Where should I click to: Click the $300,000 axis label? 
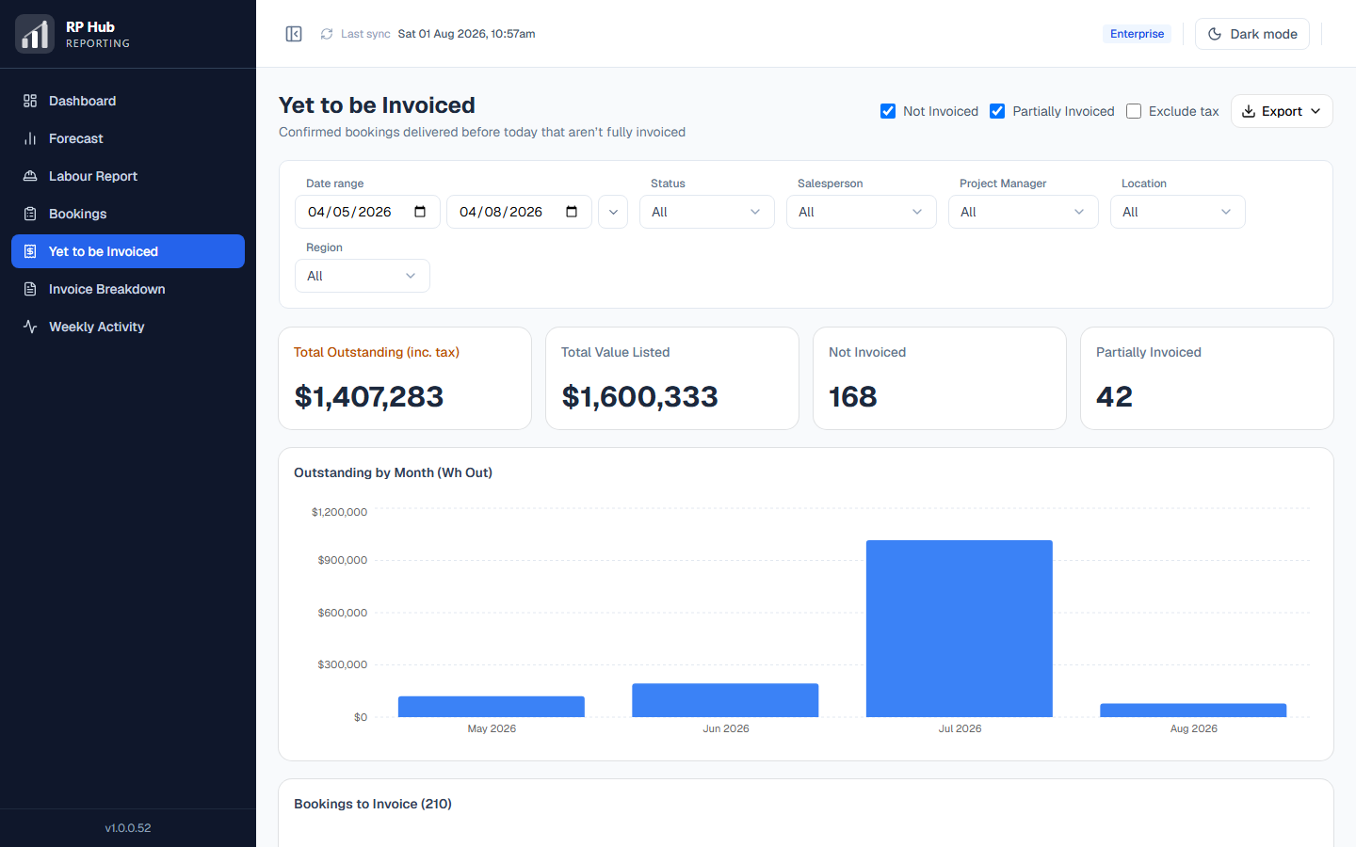tap(342, 664)
